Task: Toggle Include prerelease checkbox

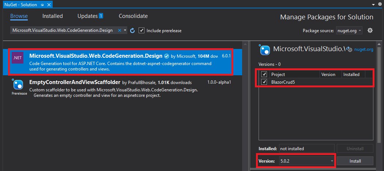Action: (141, 31)
